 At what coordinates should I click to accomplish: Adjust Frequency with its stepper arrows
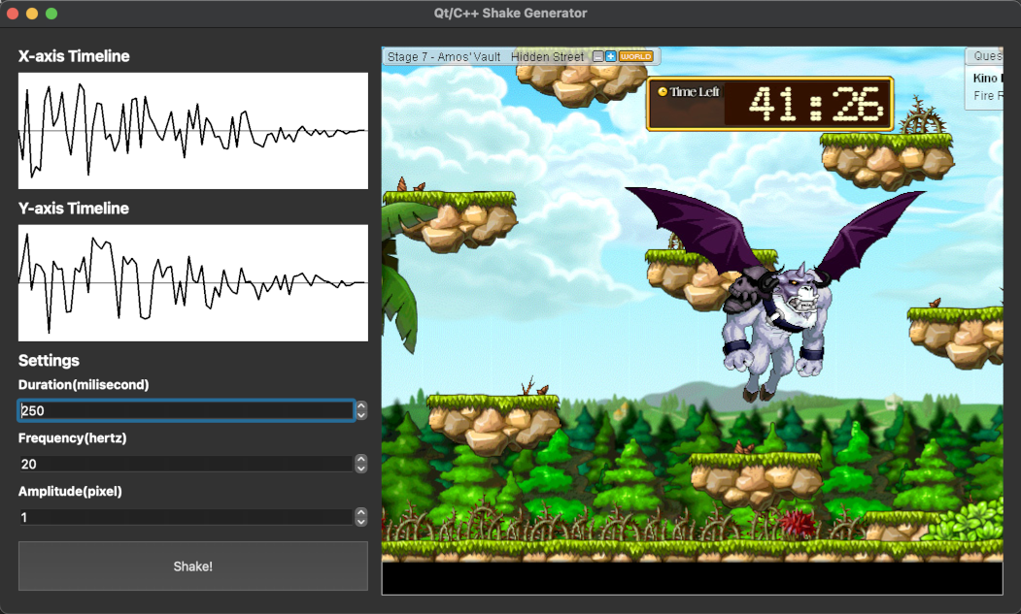click(x=361, y=464)
